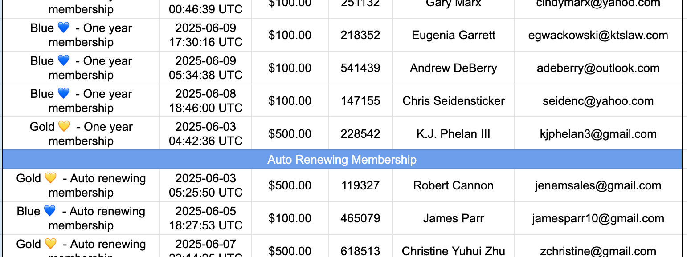Select the James Parr name cell
Screen dimensions: 687x257
454,218
